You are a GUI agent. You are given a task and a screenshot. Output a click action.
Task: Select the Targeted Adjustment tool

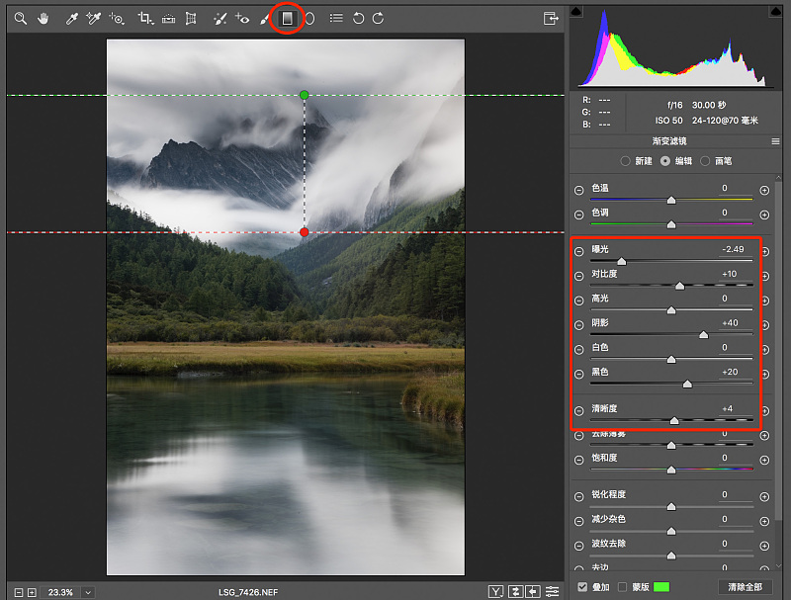pyautogui.click(x=117, y=19)
